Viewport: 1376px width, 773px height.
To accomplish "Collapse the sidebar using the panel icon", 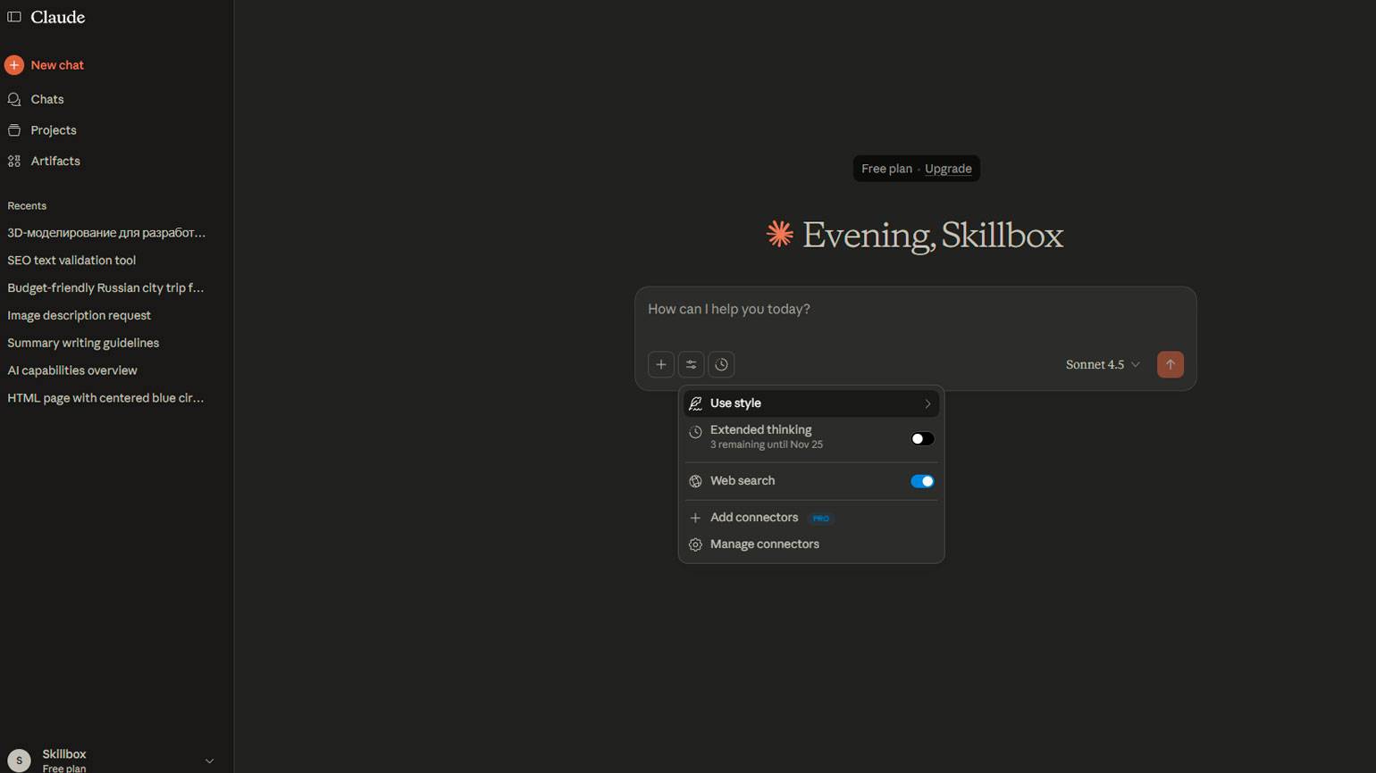I will pos(14,17).
